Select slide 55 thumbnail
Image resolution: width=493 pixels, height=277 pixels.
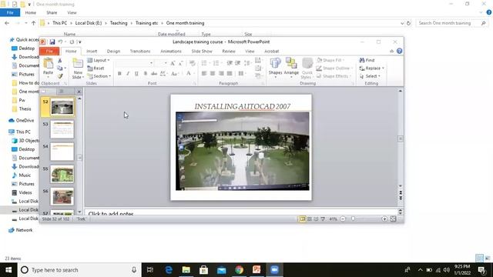(x=62, y=174)
